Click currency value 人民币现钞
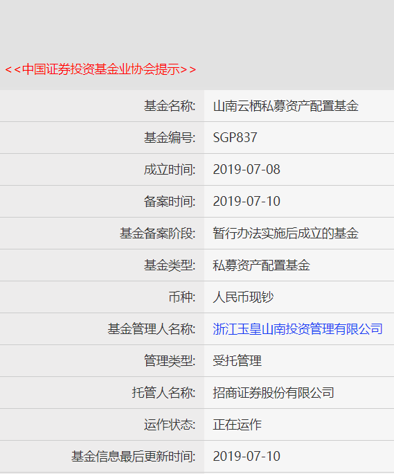Screen dimensions: 394x474 (243, 297)
